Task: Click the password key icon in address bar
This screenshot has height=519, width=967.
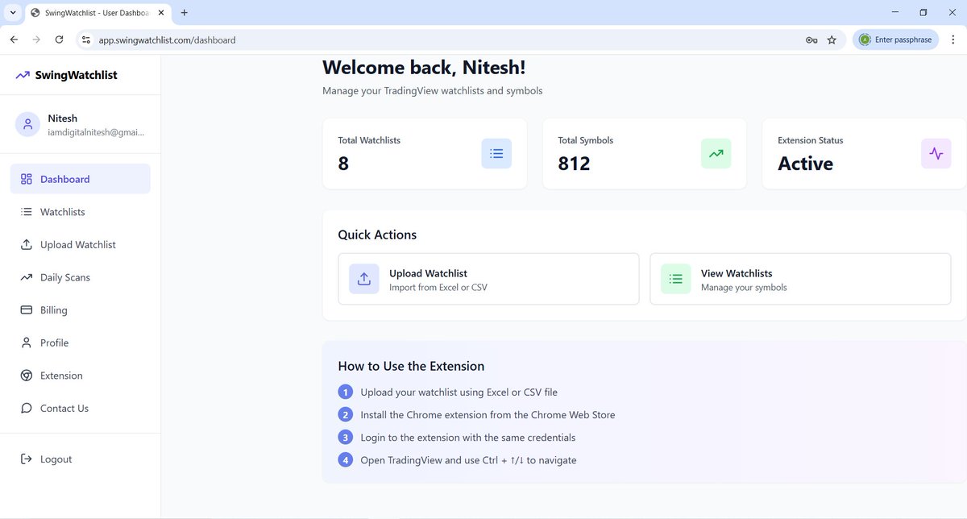Action: (811, 39)
